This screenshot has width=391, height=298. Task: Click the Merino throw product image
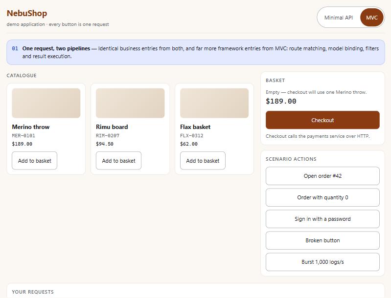pos(46,103)
